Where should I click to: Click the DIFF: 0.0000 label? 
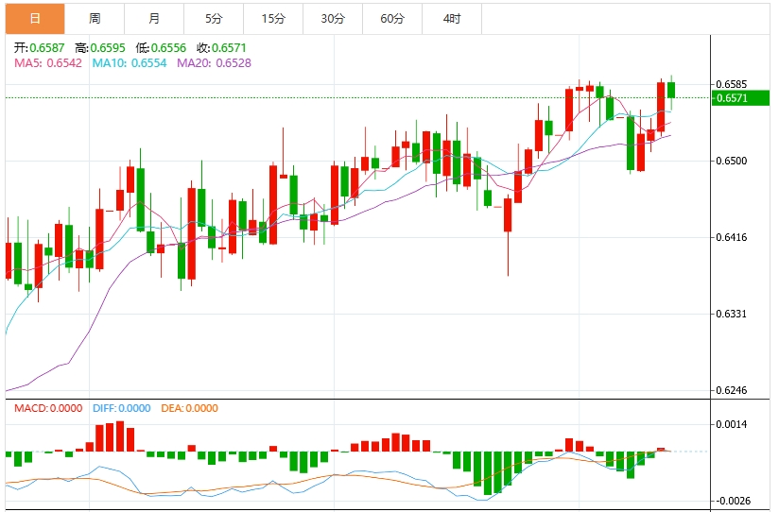tap(122, 408)
